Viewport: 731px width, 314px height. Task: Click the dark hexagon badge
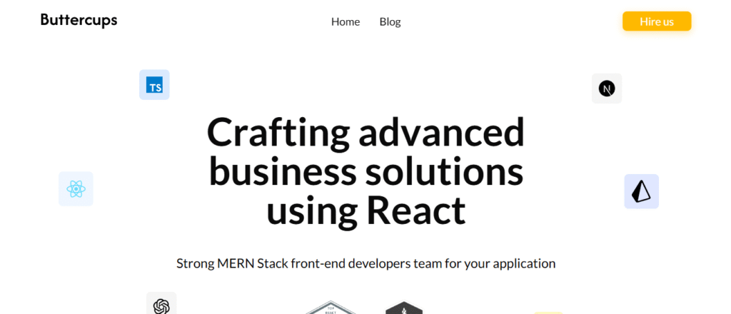pyautogui.click(x=404, y=308)
